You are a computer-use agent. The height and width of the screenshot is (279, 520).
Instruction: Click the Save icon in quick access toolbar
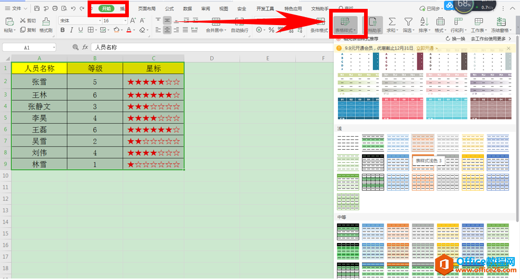click(37, 8)
